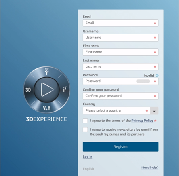Click the Please select a country box
The width and height of the screenshot is (179, 176).
click(116, 111)
